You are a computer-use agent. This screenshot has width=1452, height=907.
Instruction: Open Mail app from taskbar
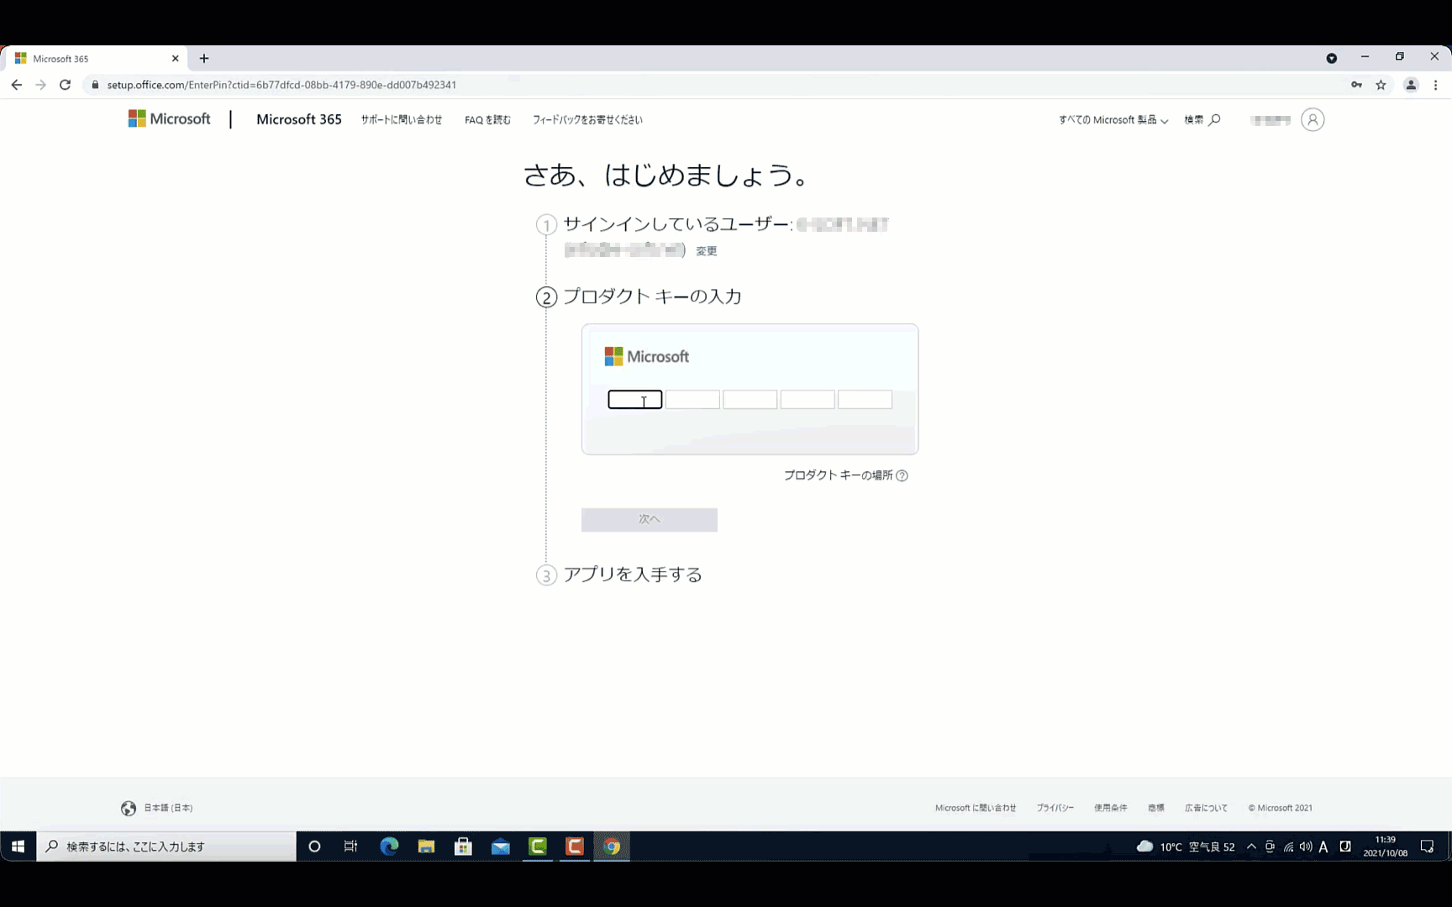(501, 847)
